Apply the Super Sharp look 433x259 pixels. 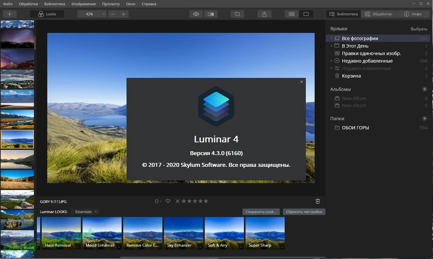coord(265,233)
